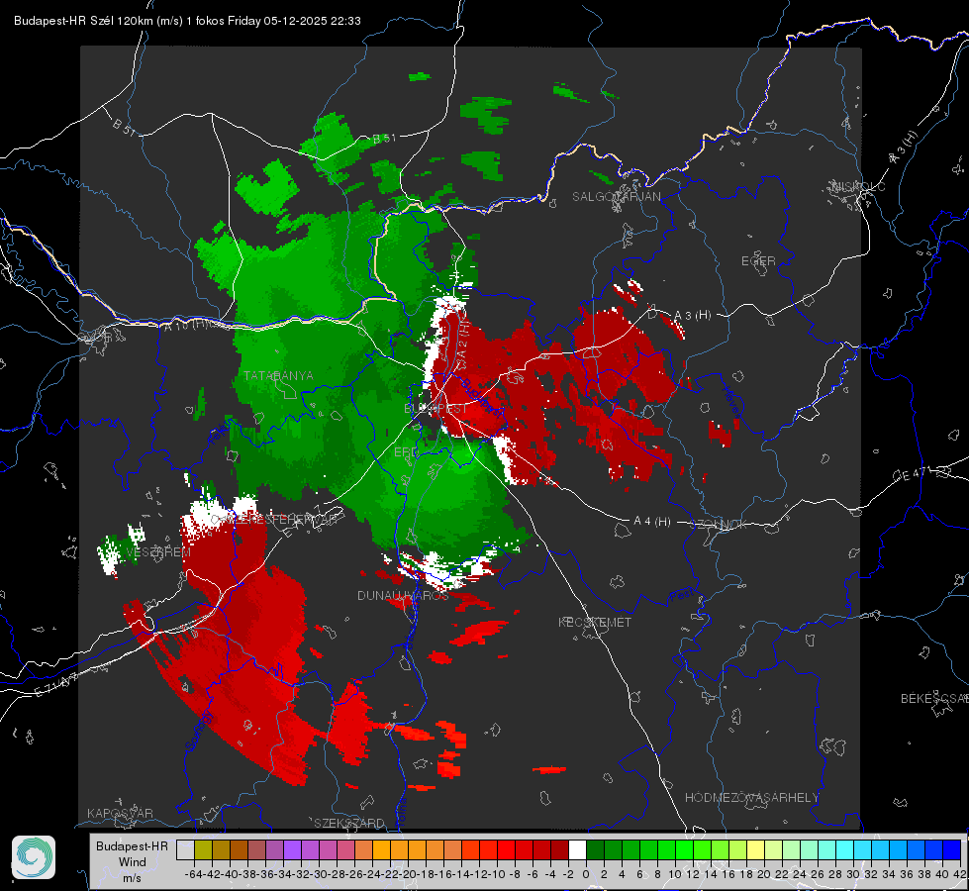Click the SZEKSZÁRD city label
Viewport: 969px width, 891px height.
click(x=349, y=823)
